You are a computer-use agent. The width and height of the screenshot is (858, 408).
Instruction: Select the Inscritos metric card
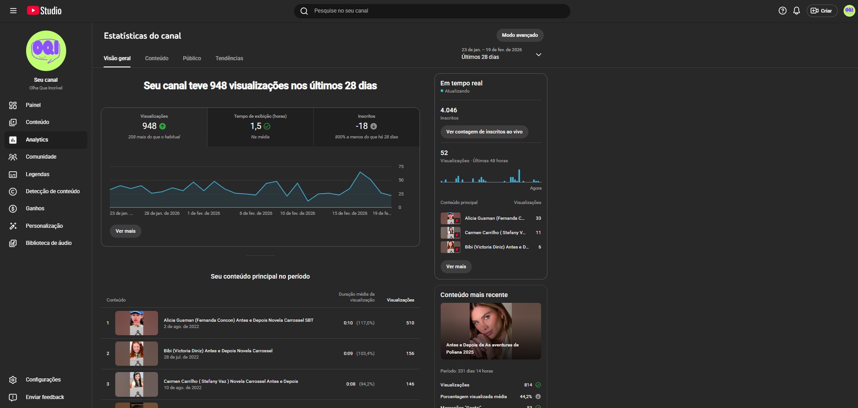tap(366, 127)
